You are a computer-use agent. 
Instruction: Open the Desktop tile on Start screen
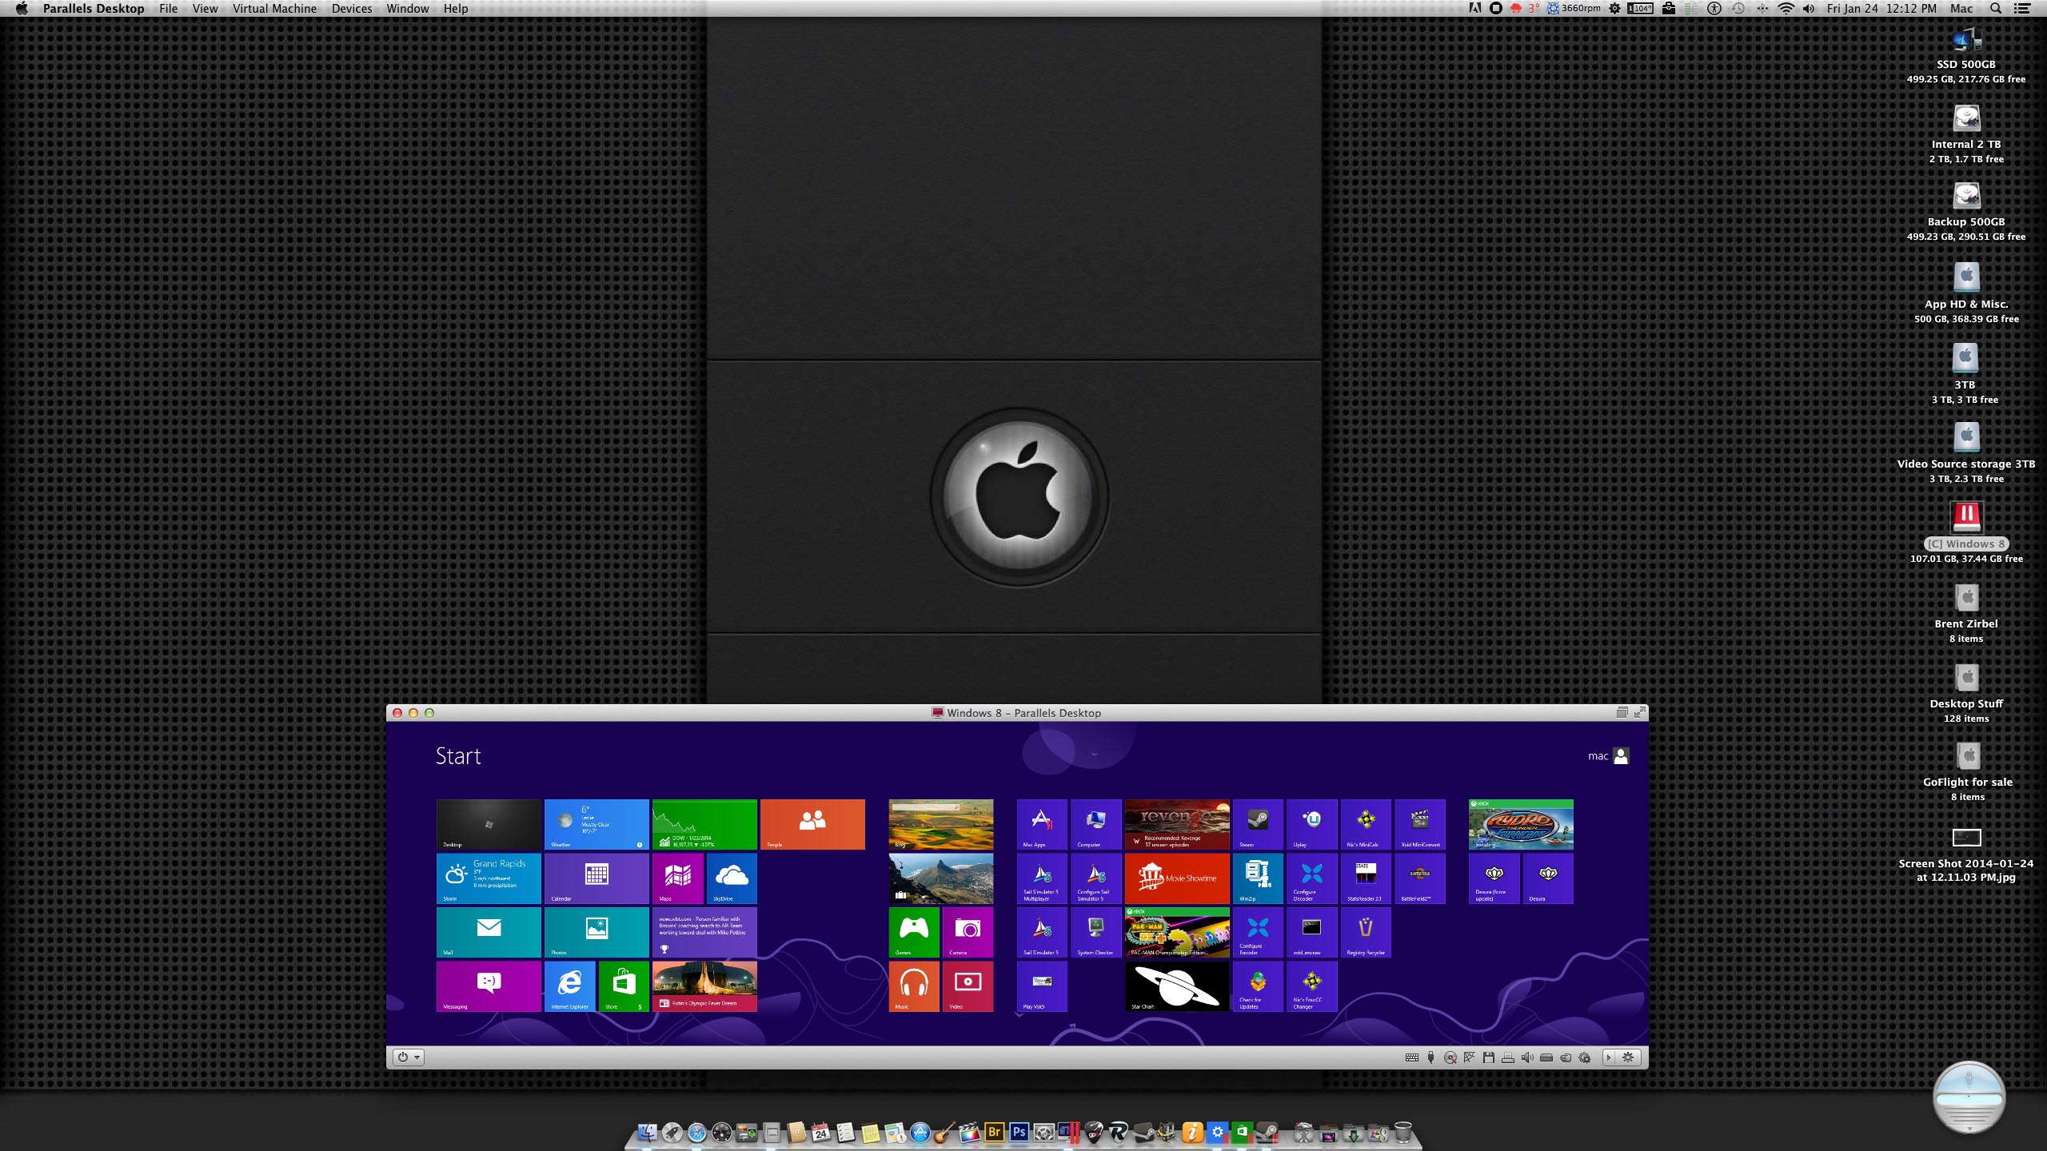pos(489,824)
